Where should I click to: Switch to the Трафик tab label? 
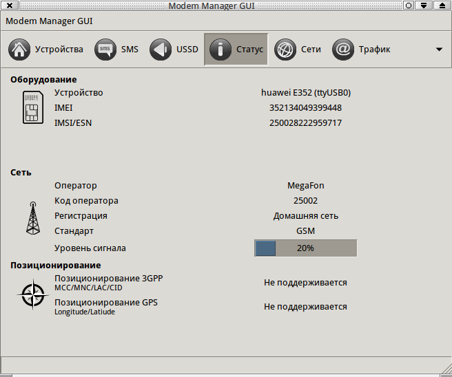click(374, 50)
